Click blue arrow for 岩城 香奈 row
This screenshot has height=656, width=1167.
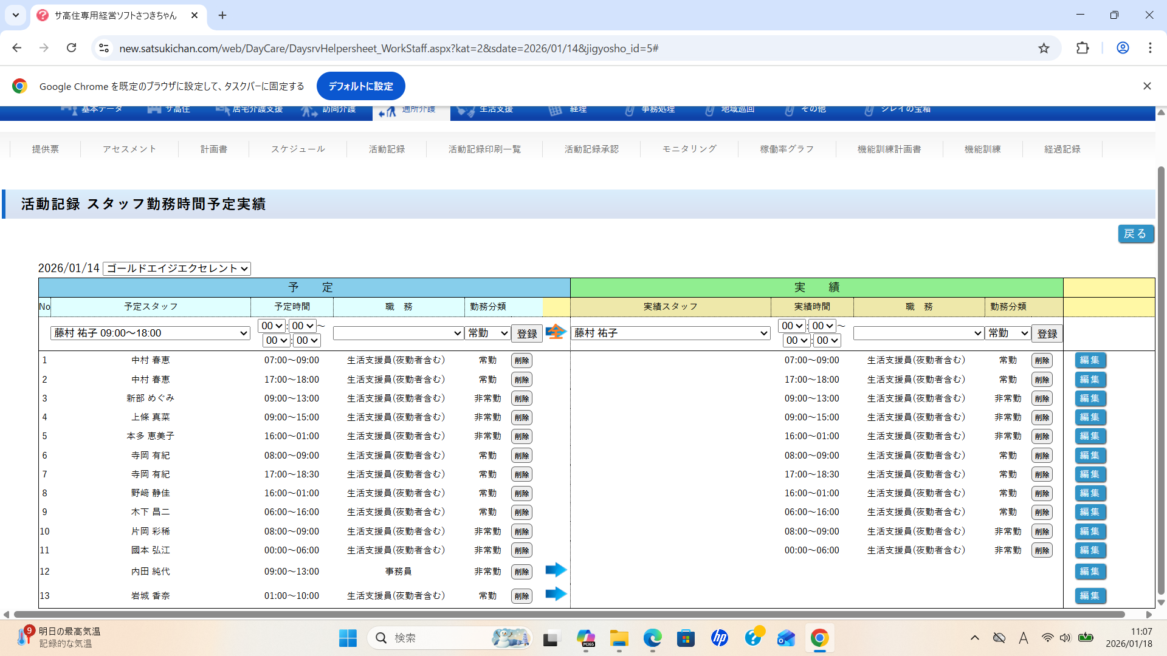[556, 594]
